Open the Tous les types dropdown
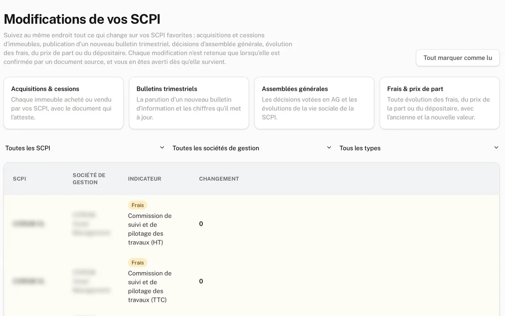The width and height of the screenshot is (505, 316). pos(419,148)
